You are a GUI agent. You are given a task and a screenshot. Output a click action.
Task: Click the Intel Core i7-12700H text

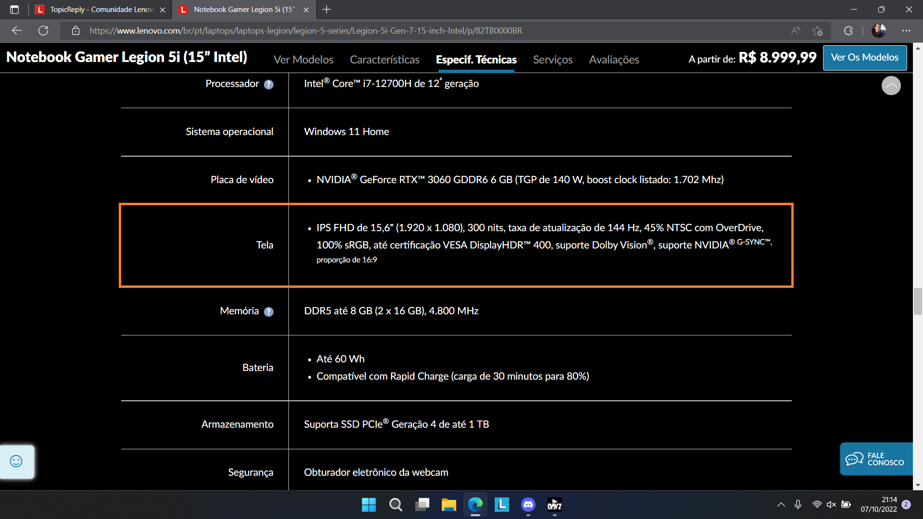391,84
